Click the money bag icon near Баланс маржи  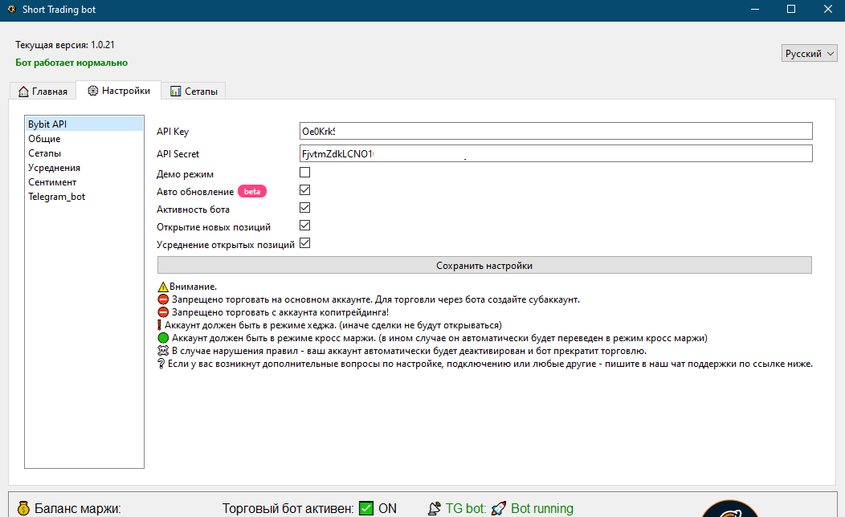[x=23, y=508]
